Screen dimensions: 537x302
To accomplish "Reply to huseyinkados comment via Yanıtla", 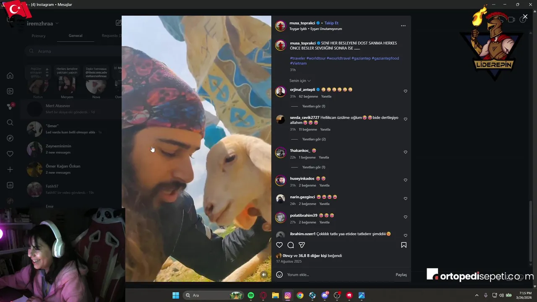I will pyautogui.click(x=324, y=185).
